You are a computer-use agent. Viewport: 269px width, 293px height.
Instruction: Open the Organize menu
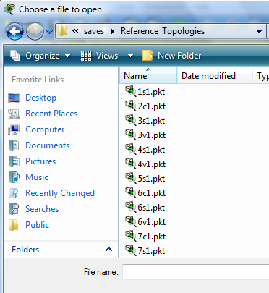tap(40, 56)
